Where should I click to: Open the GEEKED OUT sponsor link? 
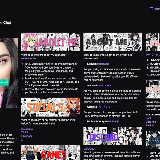pyautogui.click(x=29, y=59)
